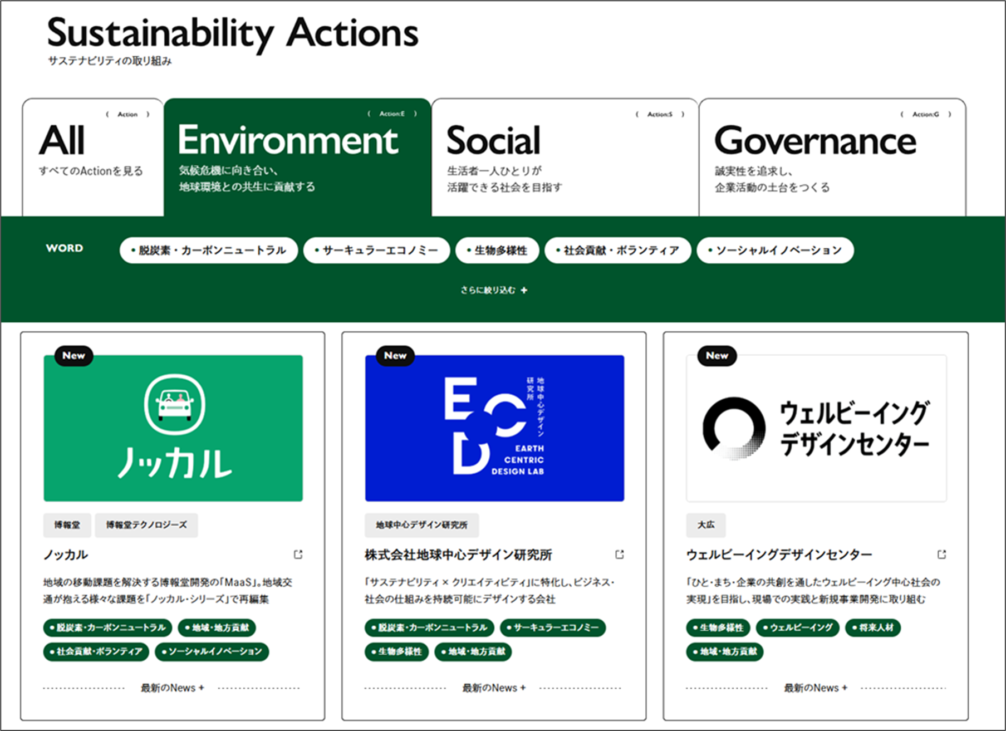Open the Governance tab
Screen dimensions: 1006x731
pyautogui.click(x=832, y=157)
